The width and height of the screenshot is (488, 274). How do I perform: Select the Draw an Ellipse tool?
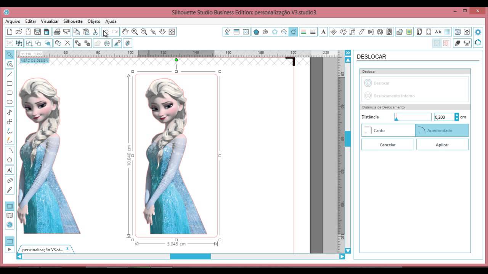[10, 102]
